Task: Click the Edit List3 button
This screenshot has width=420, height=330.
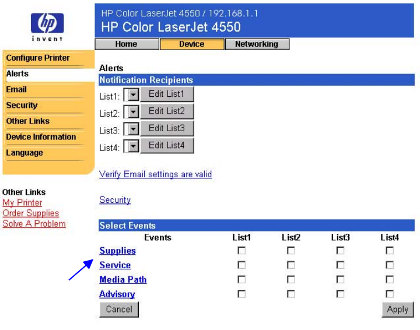Action: pyautogui.click(x=167, y=128)
